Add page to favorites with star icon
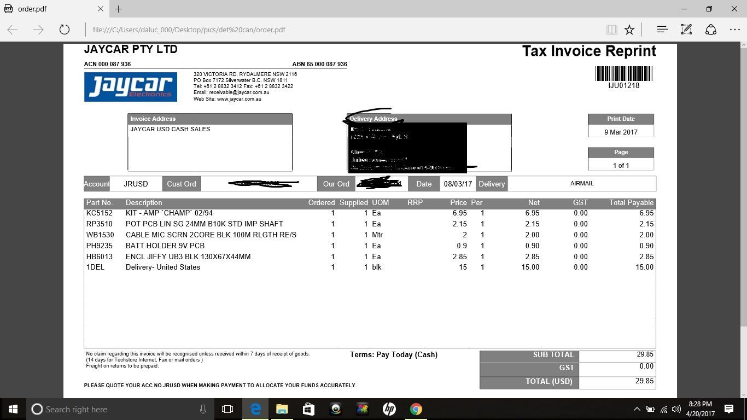 click(x=629, y=30)
